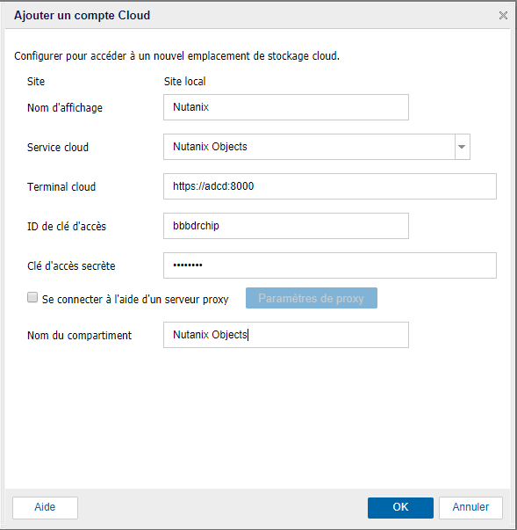Click into the Terminal cloud URL field
The width and height of the screenshot is (517, 530).
pos(330,186)
